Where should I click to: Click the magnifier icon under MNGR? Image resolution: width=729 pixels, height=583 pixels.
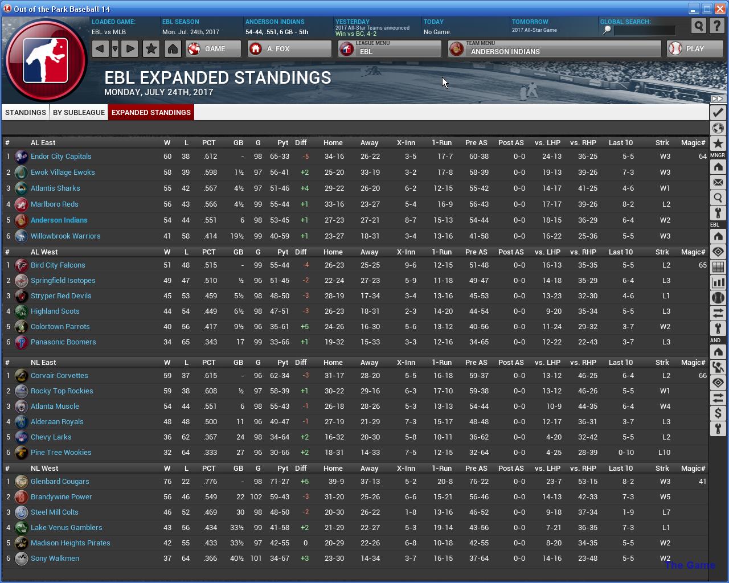(x=718, y=198)
